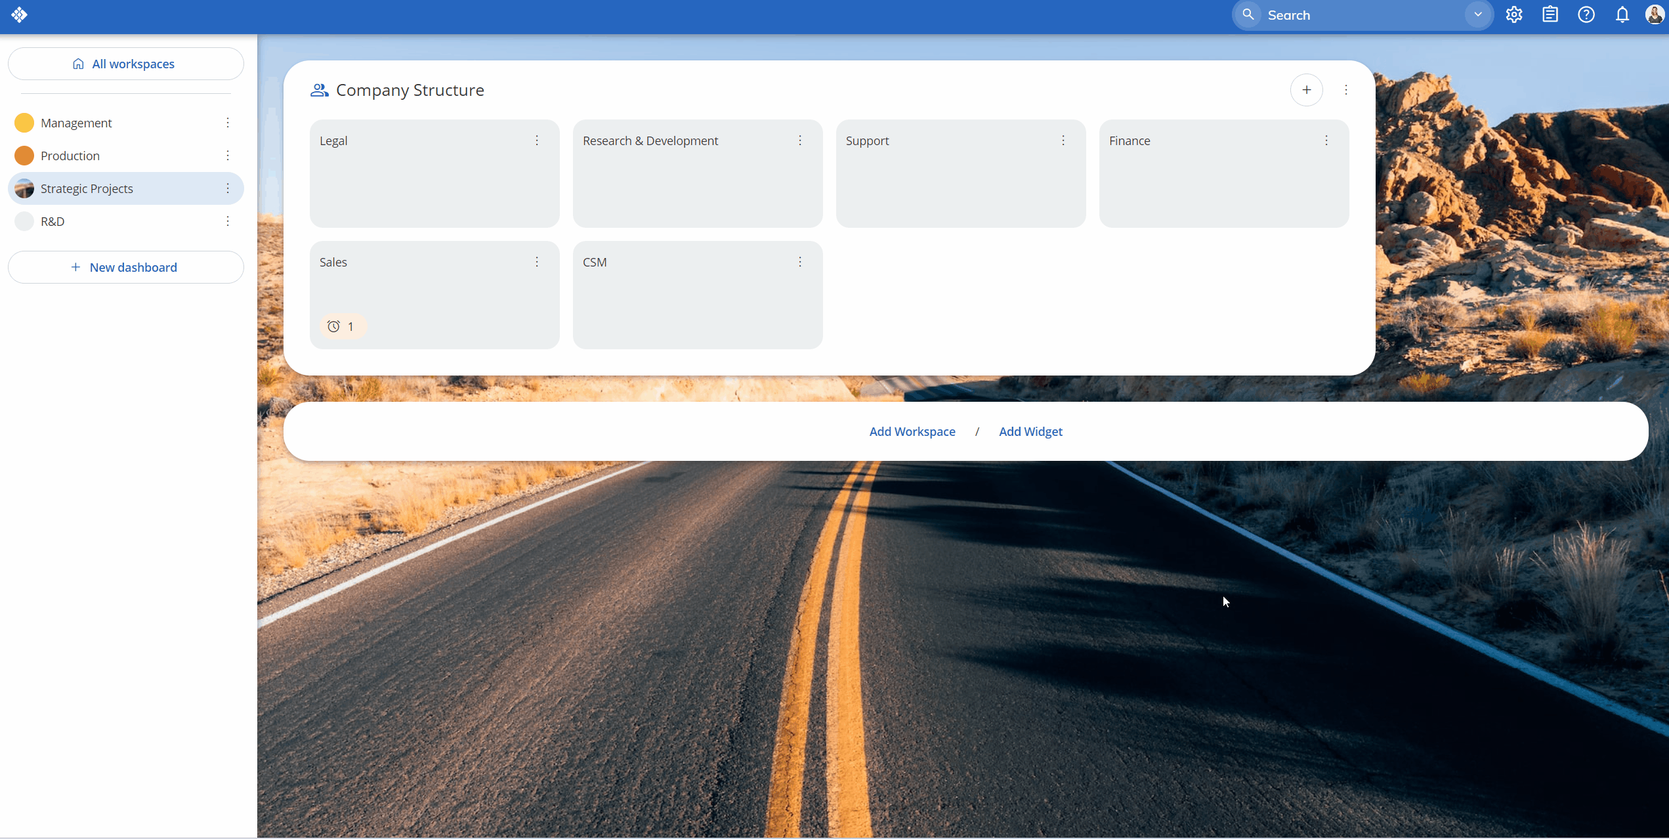Open options menu for Finance card

(x=1326, y=140)
